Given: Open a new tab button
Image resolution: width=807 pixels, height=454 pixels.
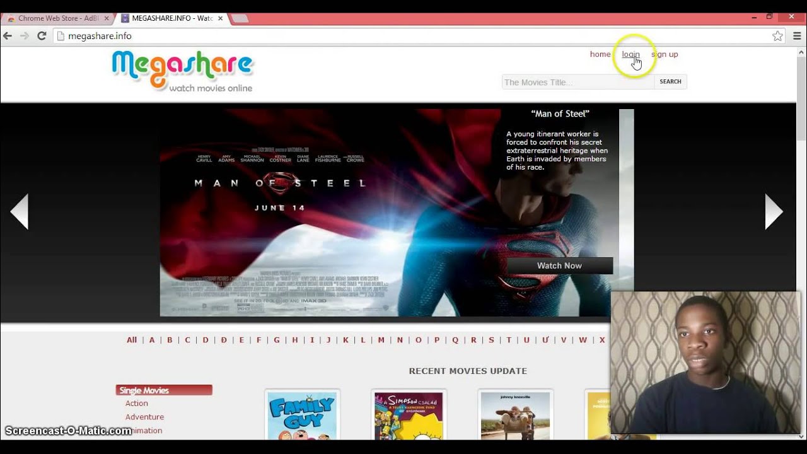Looking at the screenshot, I should coord(240,19).
